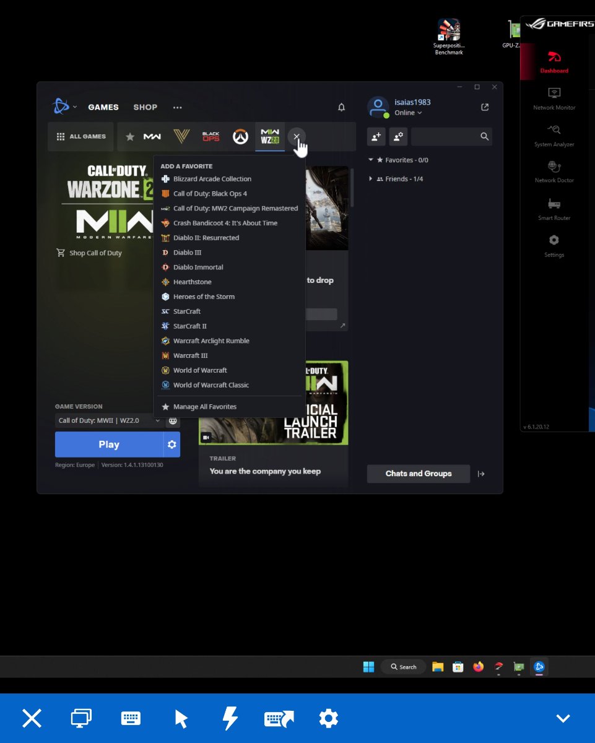Open File Explorer from taskbar
The width and height of the screenshot is (595, 743).
(438, 667)
